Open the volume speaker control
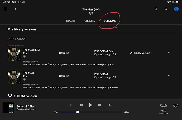Screen dimensions: 182x120 pos(176,106)
